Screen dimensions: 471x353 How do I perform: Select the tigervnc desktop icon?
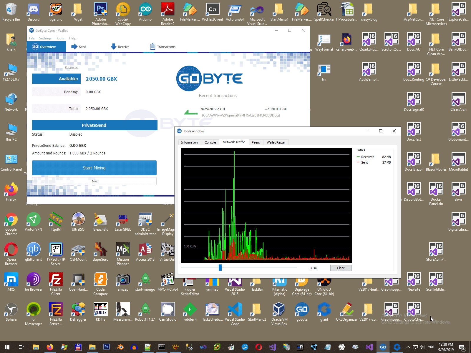tap(56, 12)
